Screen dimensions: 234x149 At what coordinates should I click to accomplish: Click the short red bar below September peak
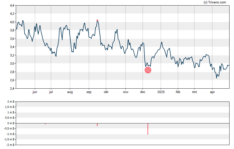pos(97,125)
